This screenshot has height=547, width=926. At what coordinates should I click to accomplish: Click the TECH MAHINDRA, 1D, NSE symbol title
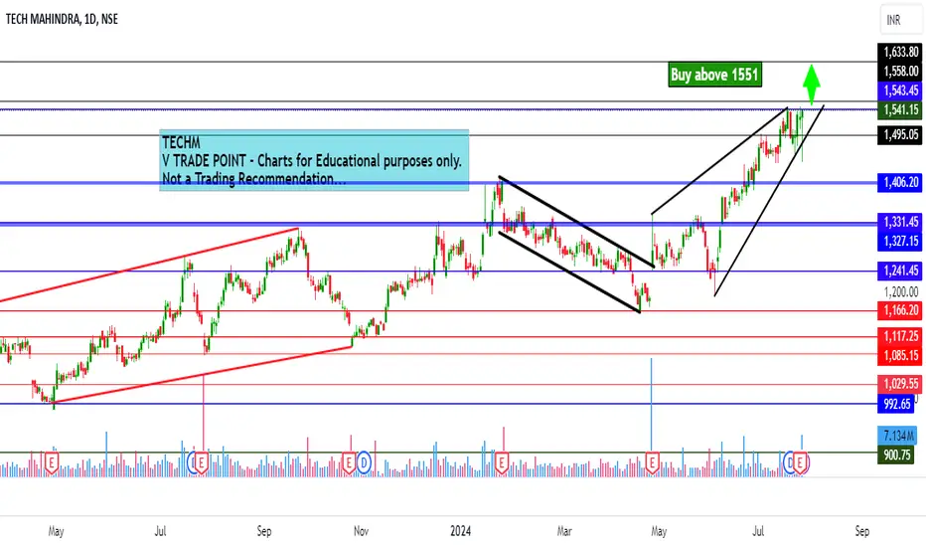(x=62, y=19)
